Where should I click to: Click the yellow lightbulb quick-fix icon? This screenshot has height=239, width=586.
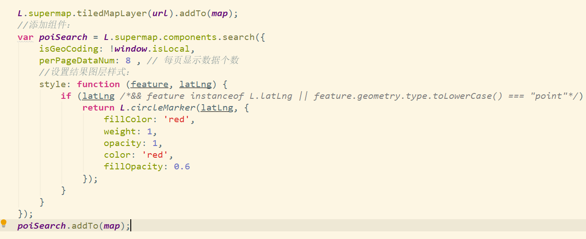4,223
